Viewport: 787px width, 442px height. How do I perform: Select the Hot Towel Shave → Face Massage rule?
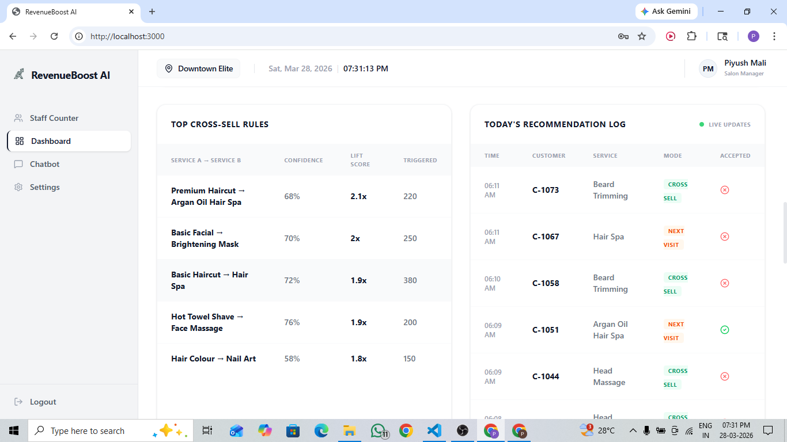[304, 322]
